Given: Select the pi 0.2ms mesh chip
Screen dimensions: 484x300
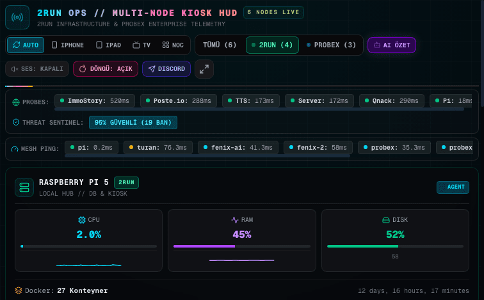Looking at the screenshot, I should point(92,147).
